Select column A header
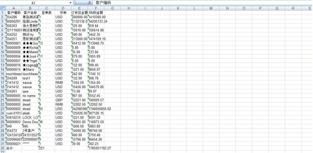 pyautogui.click(x=14, y=8)
